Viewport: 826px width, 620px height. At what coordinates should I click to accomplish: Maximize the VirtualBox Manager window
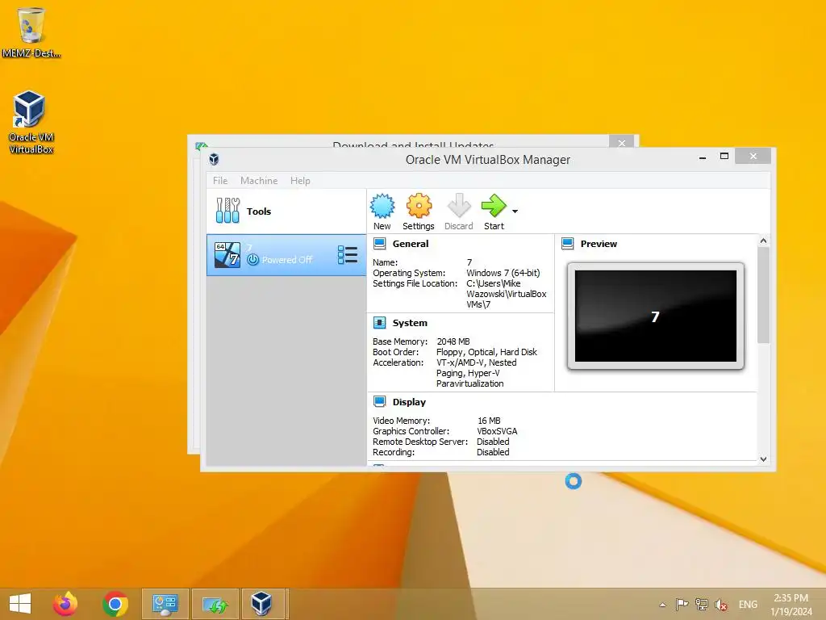point(724,156)
